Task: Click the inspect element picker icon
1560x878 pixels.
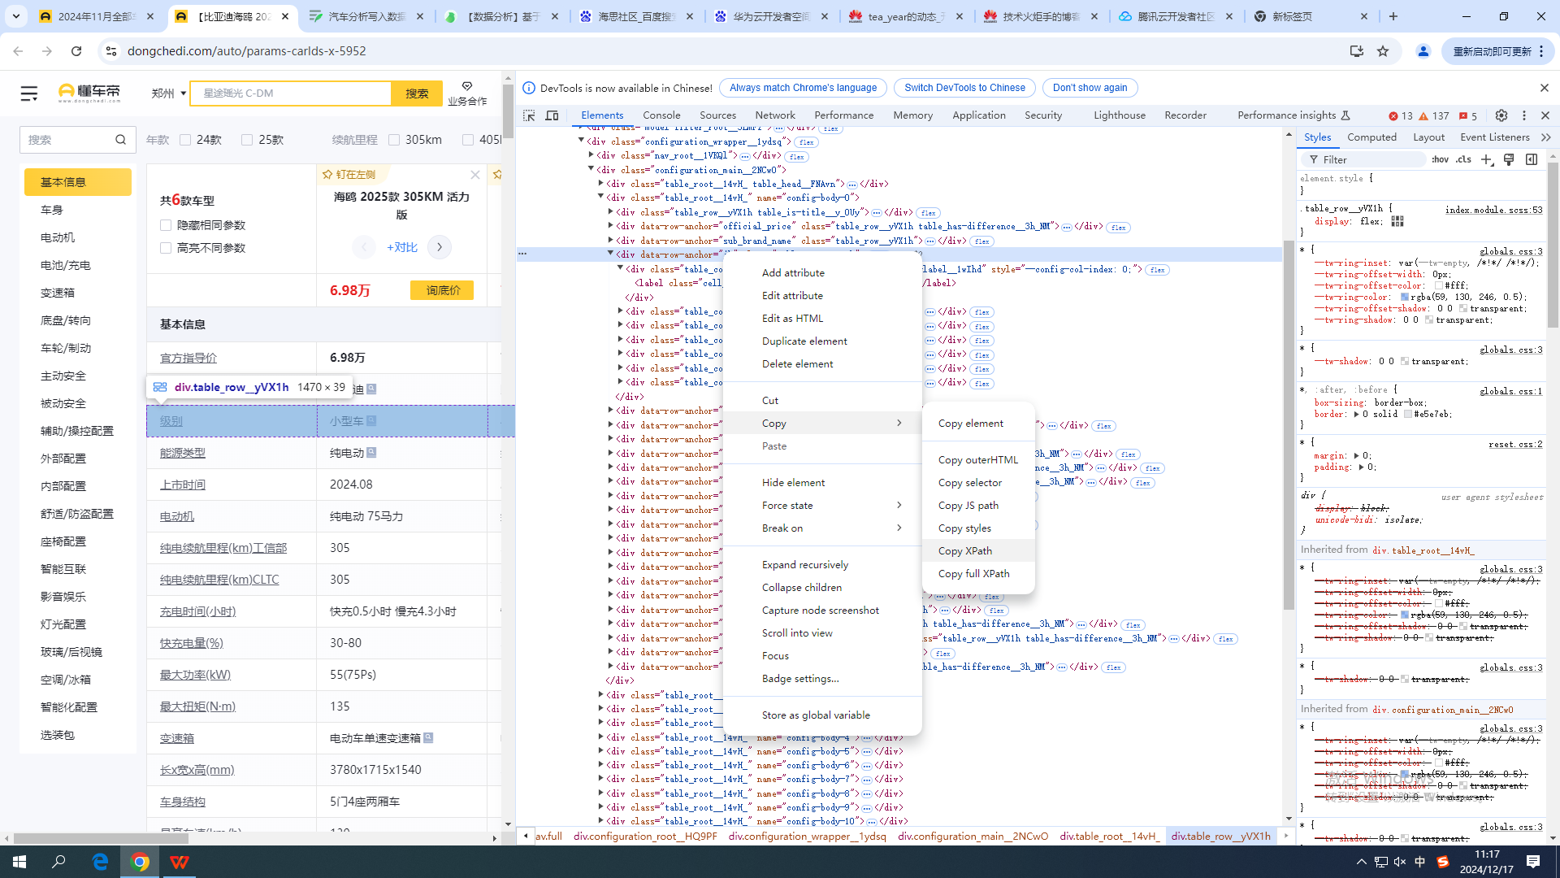Action: point(529,115)
